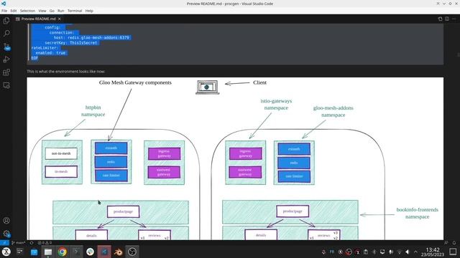Open the terminal from the taskbar
Viewport: 460px width, 258px height.
[76, 252]
